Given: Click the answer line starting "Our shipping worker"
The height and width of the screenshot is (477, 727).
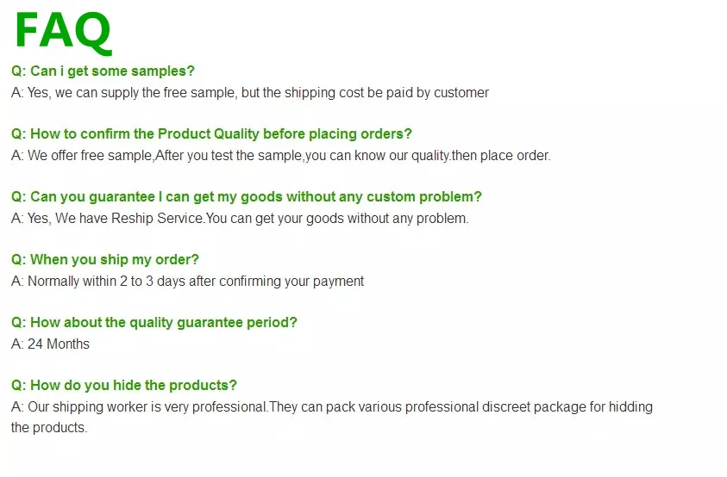Looking at the screenshot, I should (332, 406).
